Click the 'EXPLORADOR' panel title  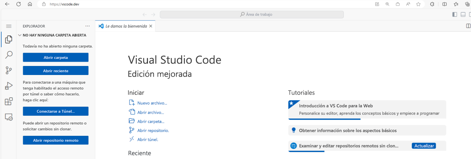click(34, 26)
